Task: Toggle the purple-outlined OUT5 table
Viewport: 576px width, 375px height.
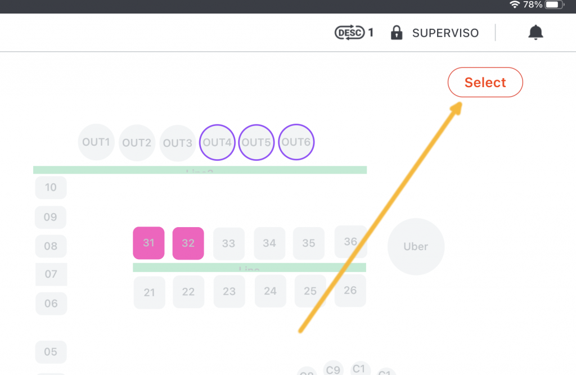Action: tap(256, 142)
